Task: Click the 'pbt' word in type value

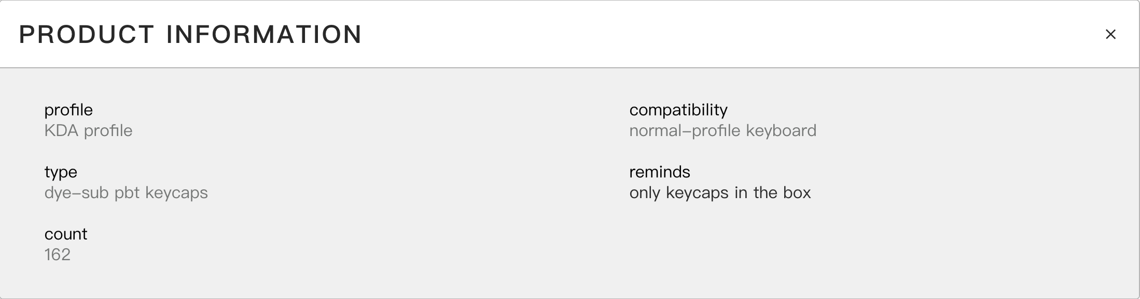Action: point(128,192)
